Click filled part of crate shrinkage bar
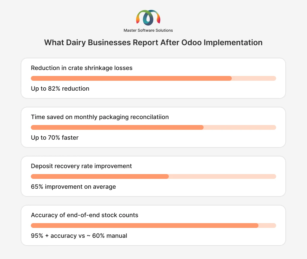The image size is (307, 259). (131, 78)
